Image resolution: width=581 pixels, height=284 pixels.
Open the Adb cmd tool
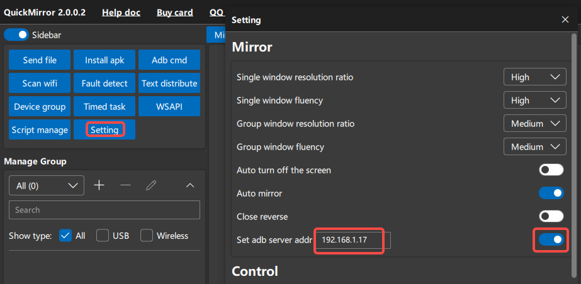point(169,60)
